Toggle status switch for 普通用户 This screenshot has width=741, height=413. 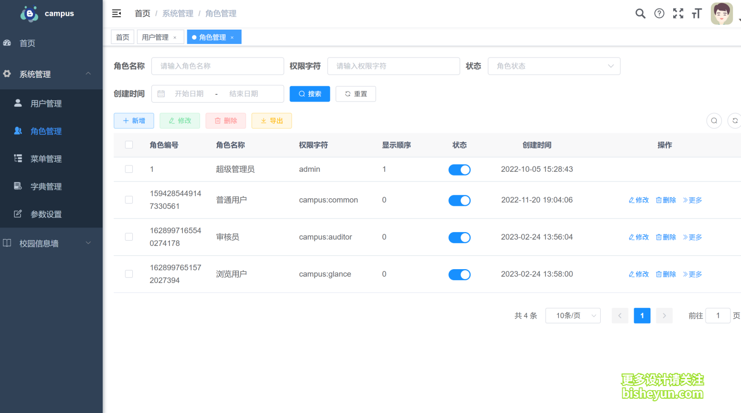coord(459,200)
